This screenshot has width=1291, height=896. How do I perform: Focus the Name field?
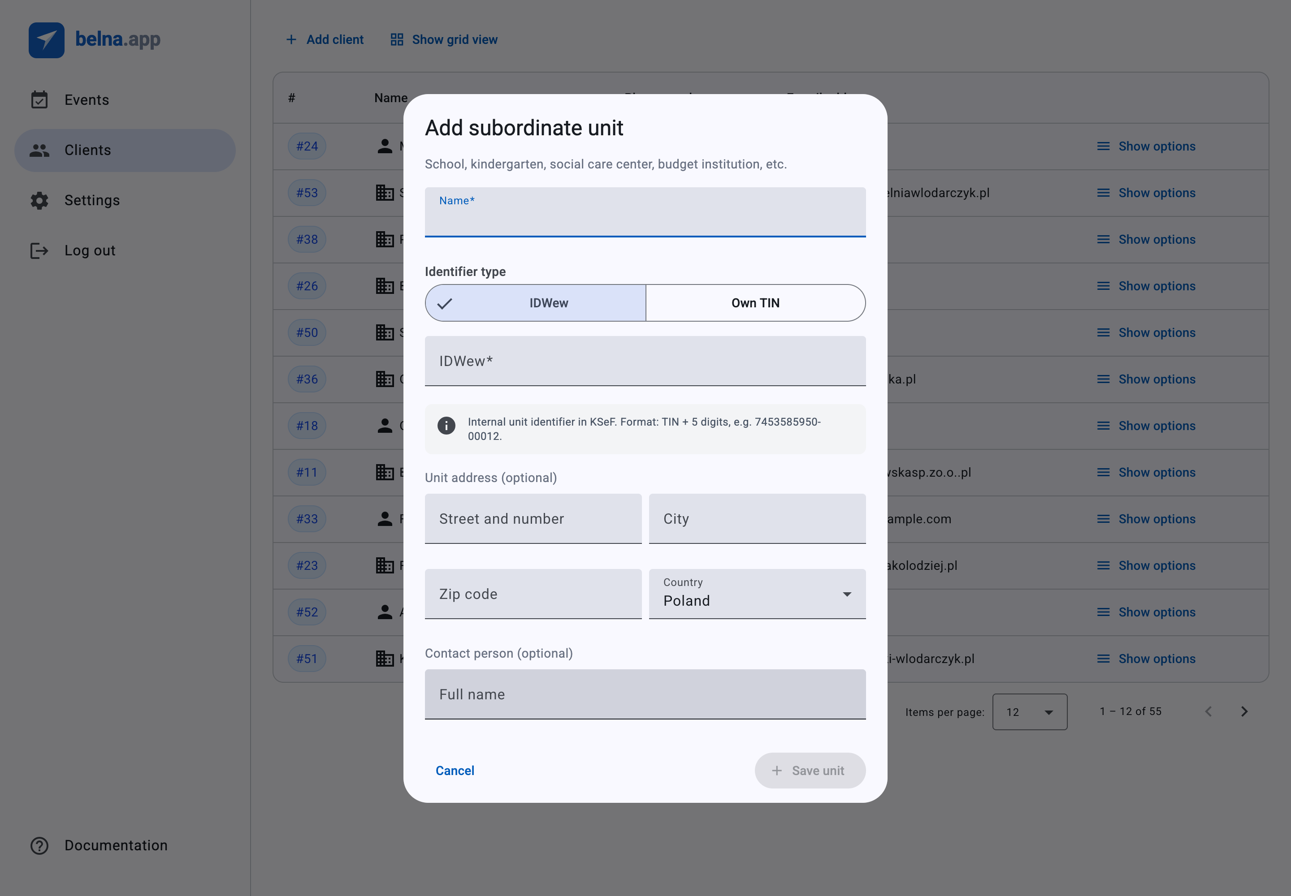(645, 212)
